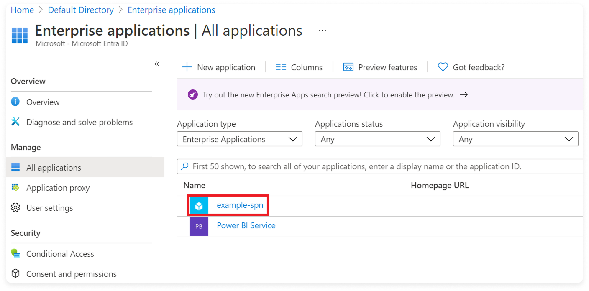The width and height of the screenshot is (589, 291).
Task: Click the applications search field
Action: point(380,166)
